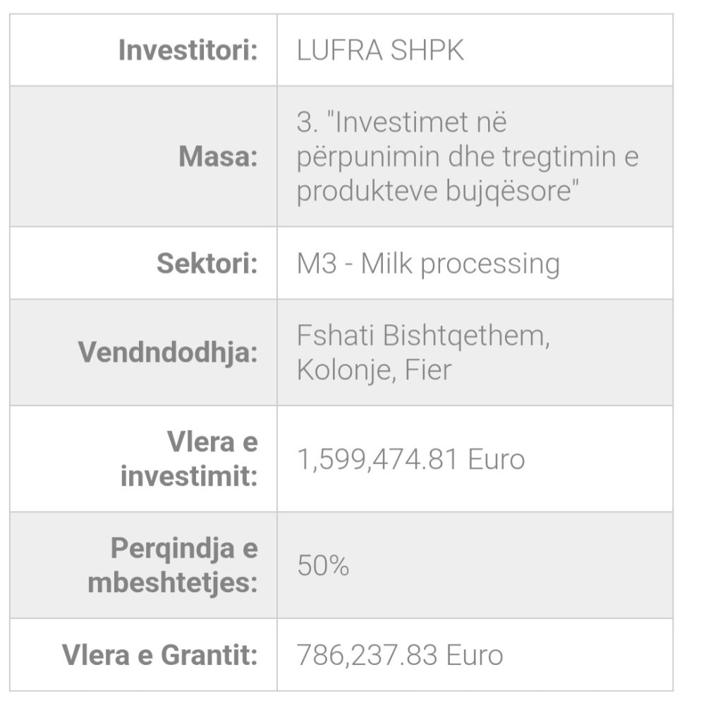
Task: Click the Vlera e investimit label
Action: point(189,459)
